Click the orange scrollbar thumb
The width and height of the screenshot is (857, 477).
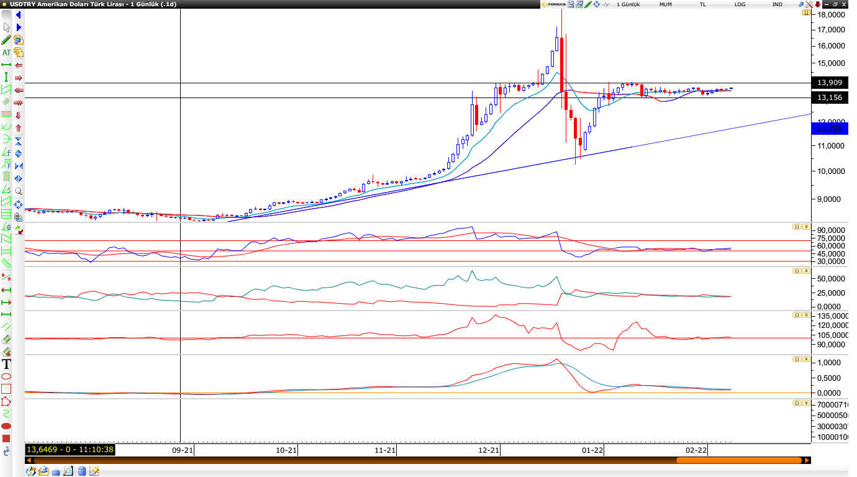click(739, 460)
